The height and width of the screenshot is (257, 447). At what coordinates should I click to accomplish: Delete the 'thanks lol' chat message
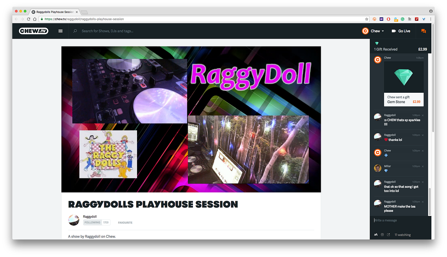click(x=423, y=135)
